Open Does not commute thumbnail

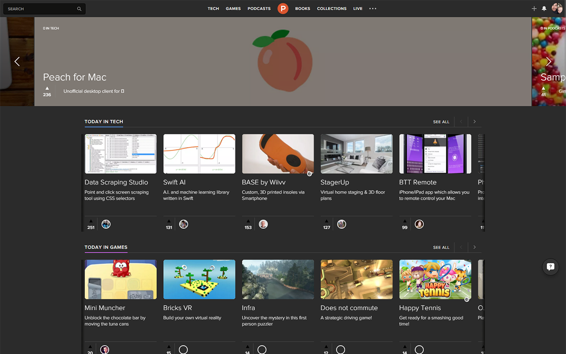pyautogui.click(x=356, y=280)
